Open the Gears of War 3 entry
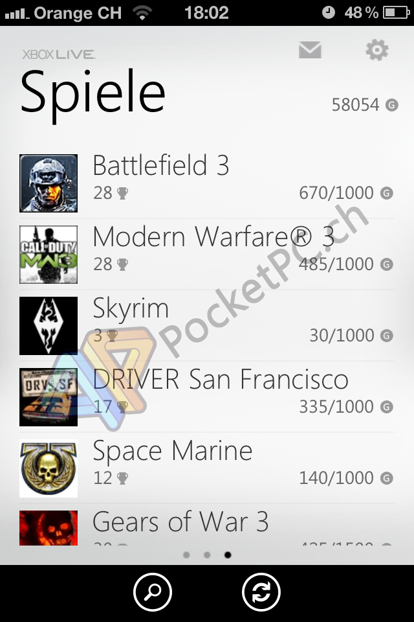Image resolution: width=414 pixels, height=622 pixels. pyautogui.click(x=207, y=527)
